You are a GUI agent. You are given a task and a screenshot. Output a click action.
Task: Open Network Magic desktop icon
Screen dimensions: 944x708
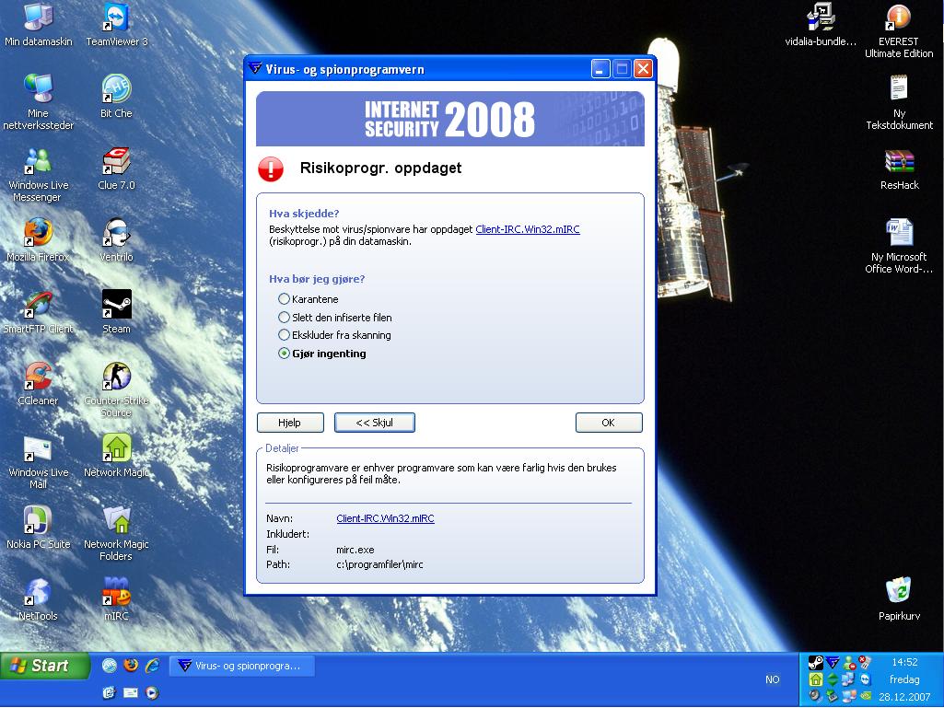pos(116,456)
